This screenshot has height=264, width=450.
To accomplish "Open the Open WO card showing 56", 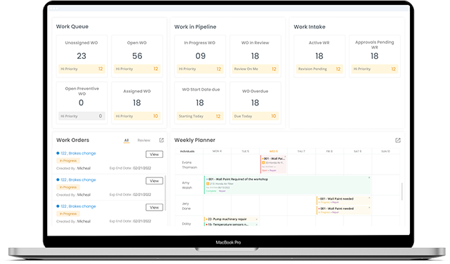I will pos(137,56).
